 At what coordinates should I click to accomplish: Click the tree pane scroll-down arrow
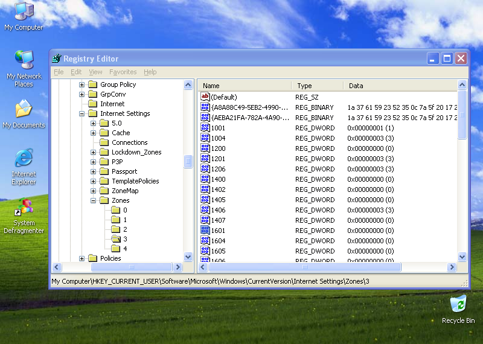(x=188, y=256)
